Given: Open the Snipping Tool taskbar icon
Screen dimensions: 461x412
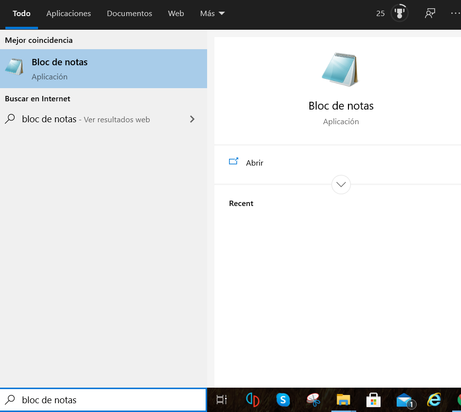Looking at the screenshot, I should coord(313,400).
